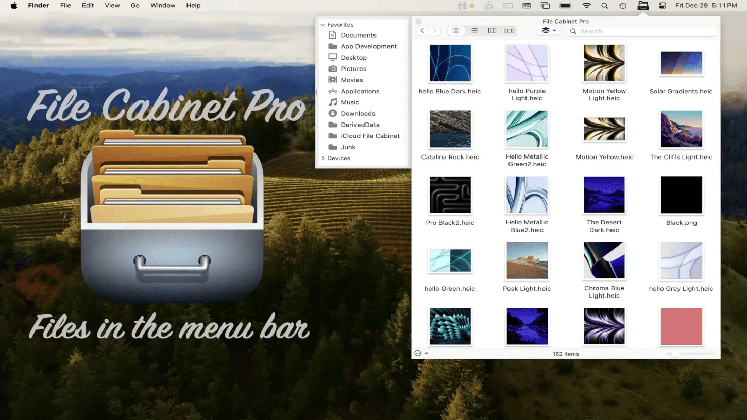Select hello Grey Light.heic thumbnail
This screenshot has width=747, height=420.
click(x=682, y=261)
